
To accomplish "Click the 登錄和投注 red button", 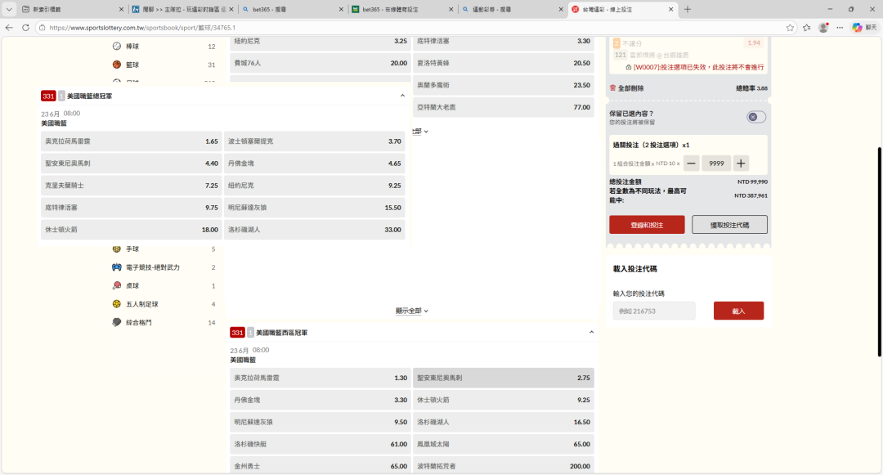I will 647,225.
